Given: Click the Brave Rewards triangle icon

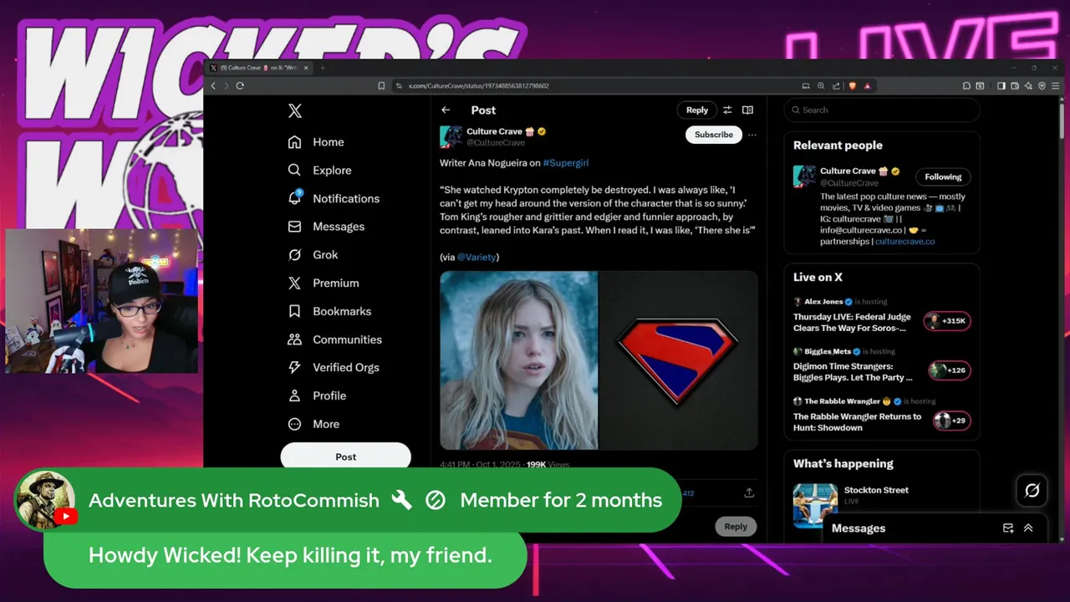Looking at the screenshot, I should click(x=867, y=85).
